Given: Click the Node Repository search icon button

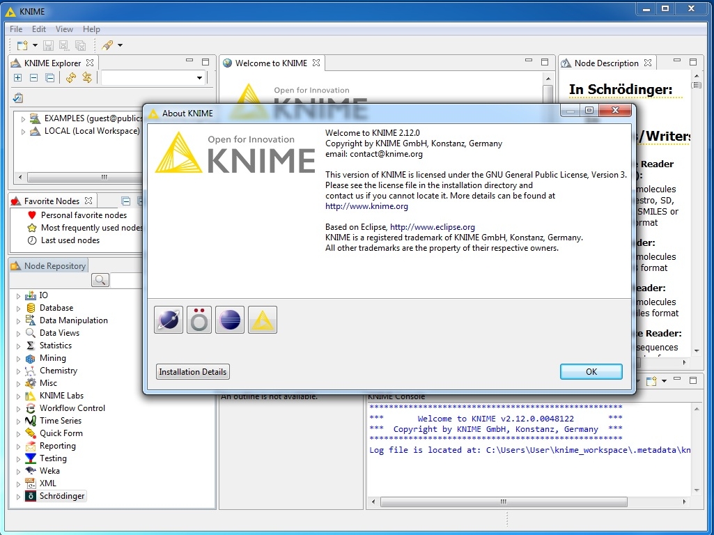Looking at the screenshot, I should [x=100, y=279].
